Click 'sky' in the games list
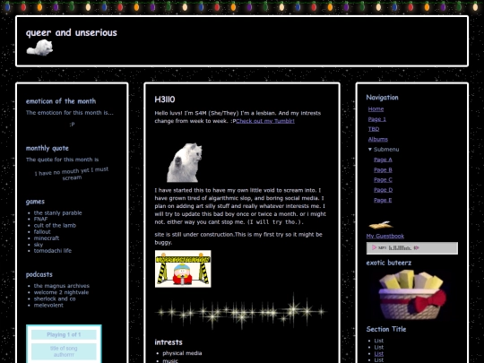The width and height of the screenshot is (484, 363). click(39, 245)
